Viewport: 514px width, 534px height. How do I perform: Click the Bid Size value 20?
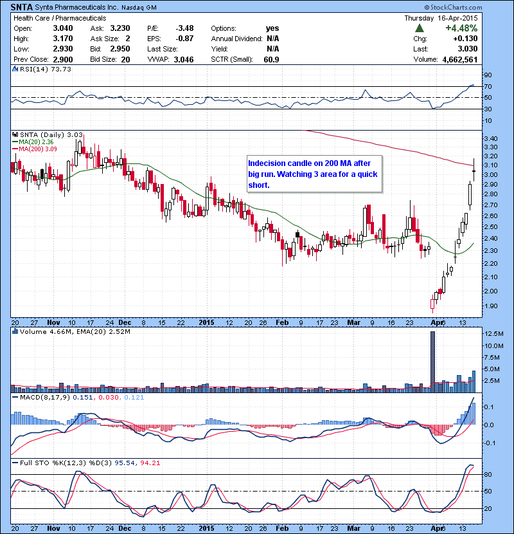[x=125, y=59]
